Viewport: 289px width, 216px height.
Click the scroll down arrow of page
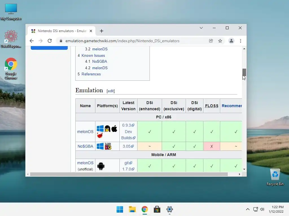coord(244,169)
